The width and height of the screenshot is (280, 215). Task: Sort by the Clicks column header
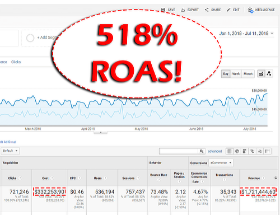click(x=12, y=178)
